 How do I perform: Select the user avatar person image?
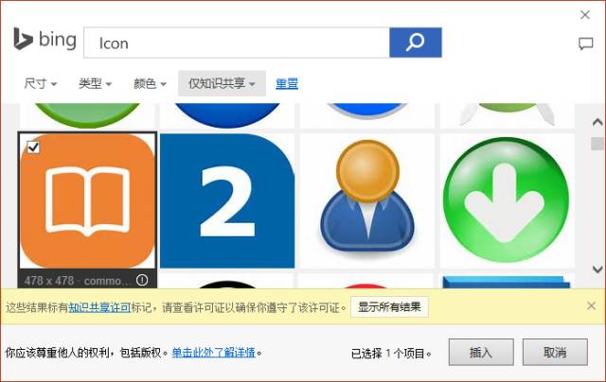coord(367,200)
